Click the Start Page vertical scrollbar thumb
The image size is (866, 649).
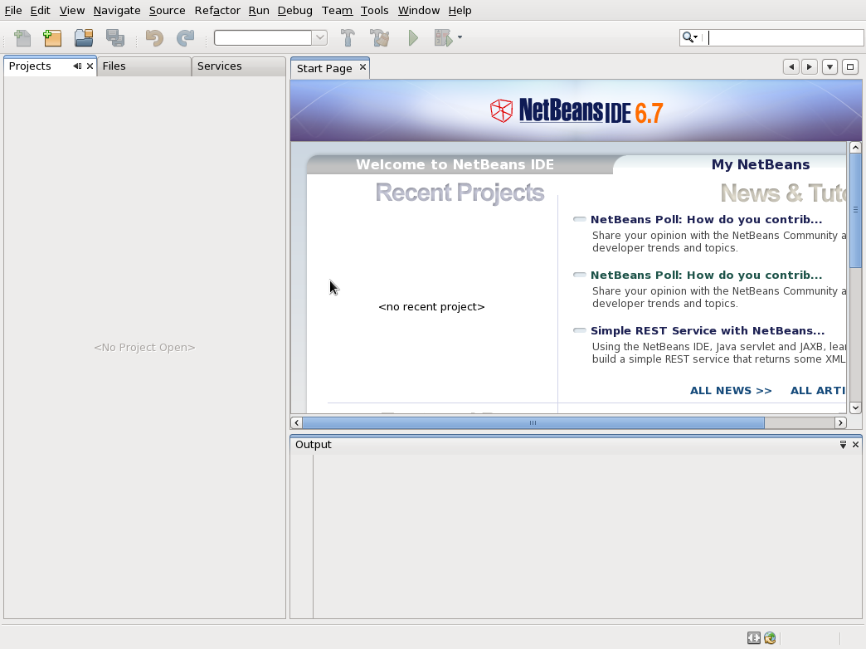tap(855, 209)
